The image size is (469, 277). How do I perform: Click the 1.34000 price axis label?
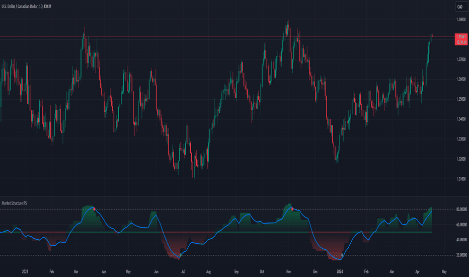click(x=461, y=119)
